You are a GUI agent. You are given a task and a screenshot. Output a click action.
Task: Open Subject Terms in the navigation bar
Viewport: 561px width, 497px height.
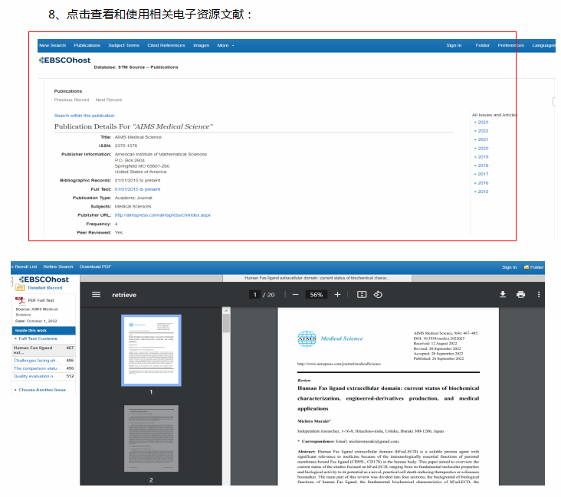click(123, 45)
